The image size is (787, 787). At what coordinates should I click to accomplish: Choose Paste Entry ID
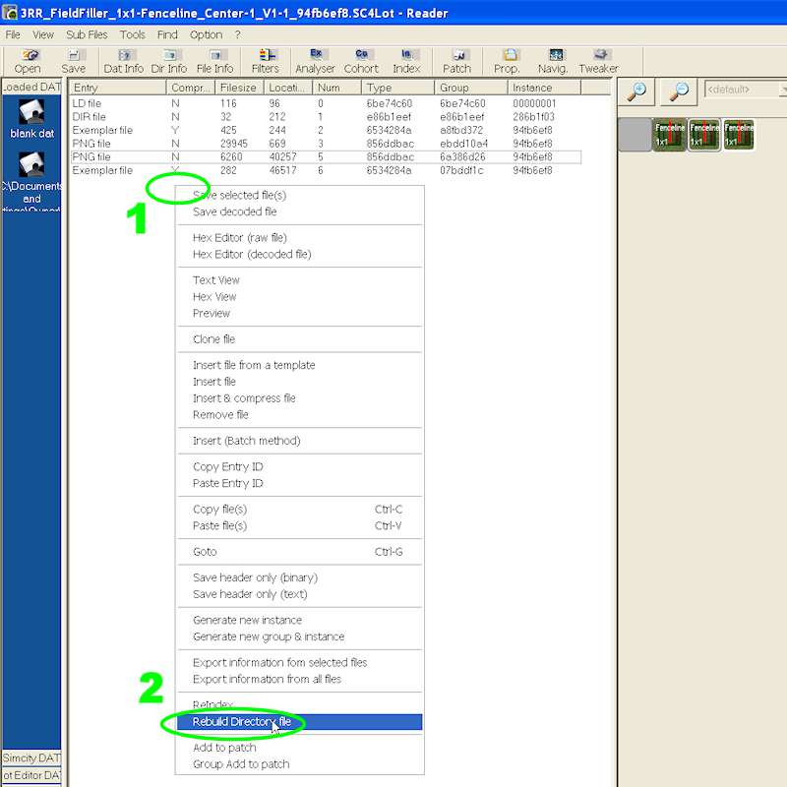[x=300, y=483]
